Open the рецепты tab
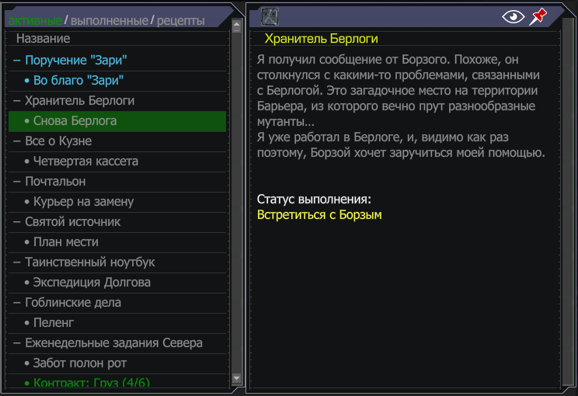The height and width of the screenshot is (396, 578). coord(180,21)
